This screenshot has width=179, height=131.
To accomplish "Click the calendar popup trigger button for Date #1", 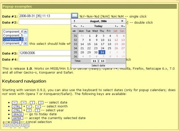I will point(75,16).
